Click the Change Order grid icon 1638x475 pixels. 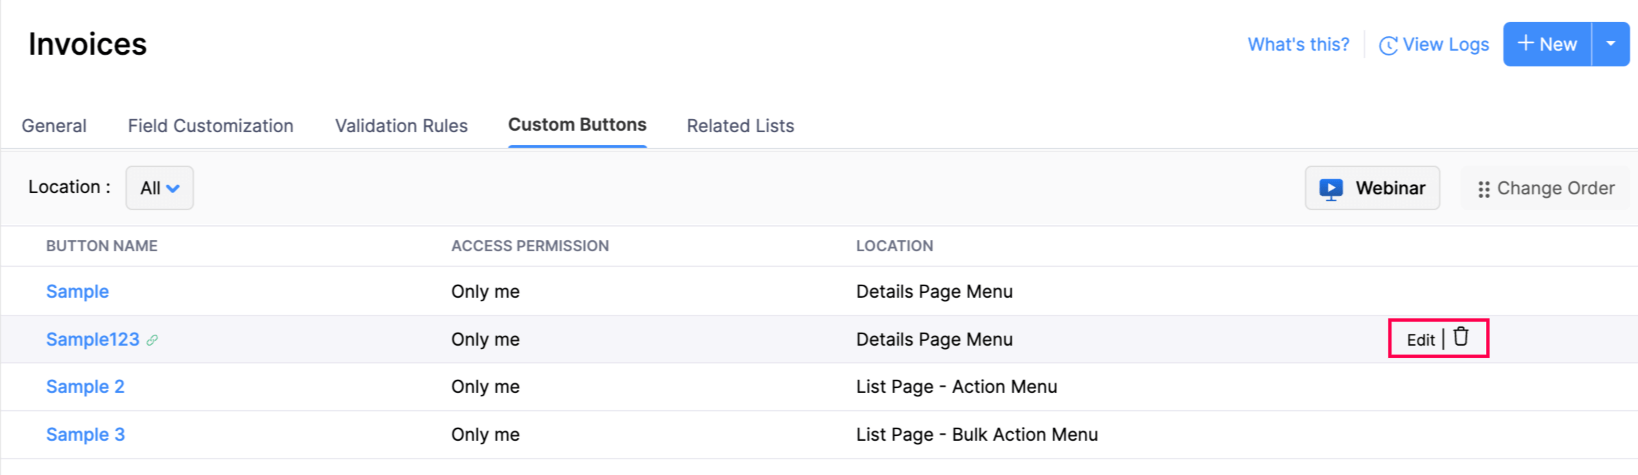(x=1483, y=190)
